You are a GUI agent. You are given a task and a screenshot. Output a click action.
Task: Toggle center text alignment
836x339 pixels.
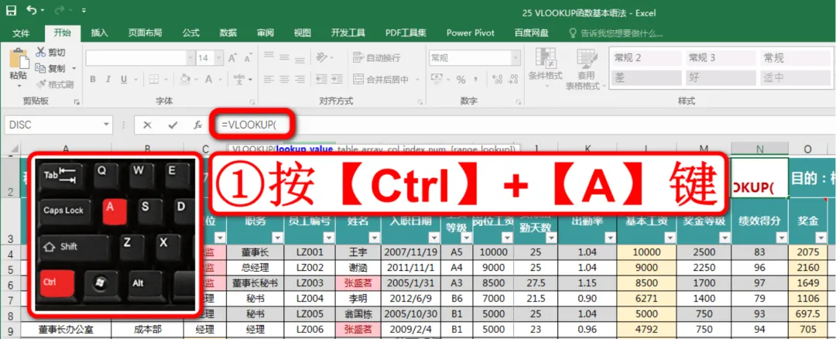coord(285,80)
